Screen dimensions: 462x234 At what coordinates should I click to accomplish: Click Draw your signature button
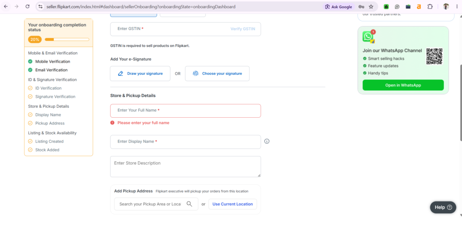(140, 73)
